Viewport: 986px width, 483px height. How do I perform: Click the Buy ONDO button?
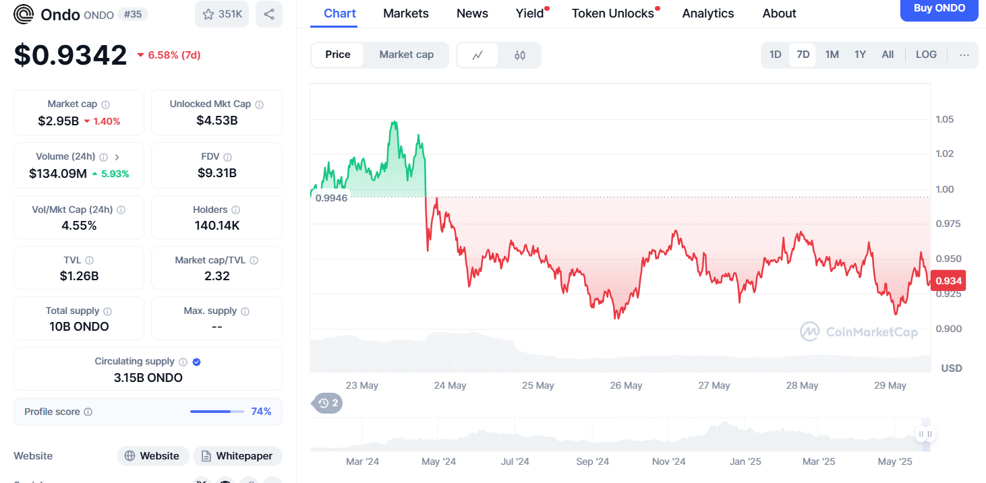tap(939, 9)
